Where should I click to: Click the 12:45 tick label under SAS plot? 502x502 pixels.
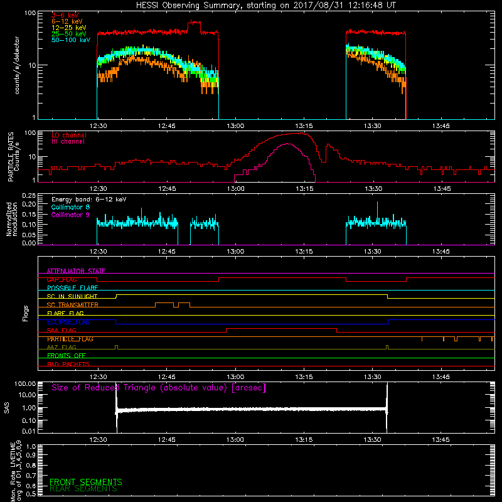167,440
